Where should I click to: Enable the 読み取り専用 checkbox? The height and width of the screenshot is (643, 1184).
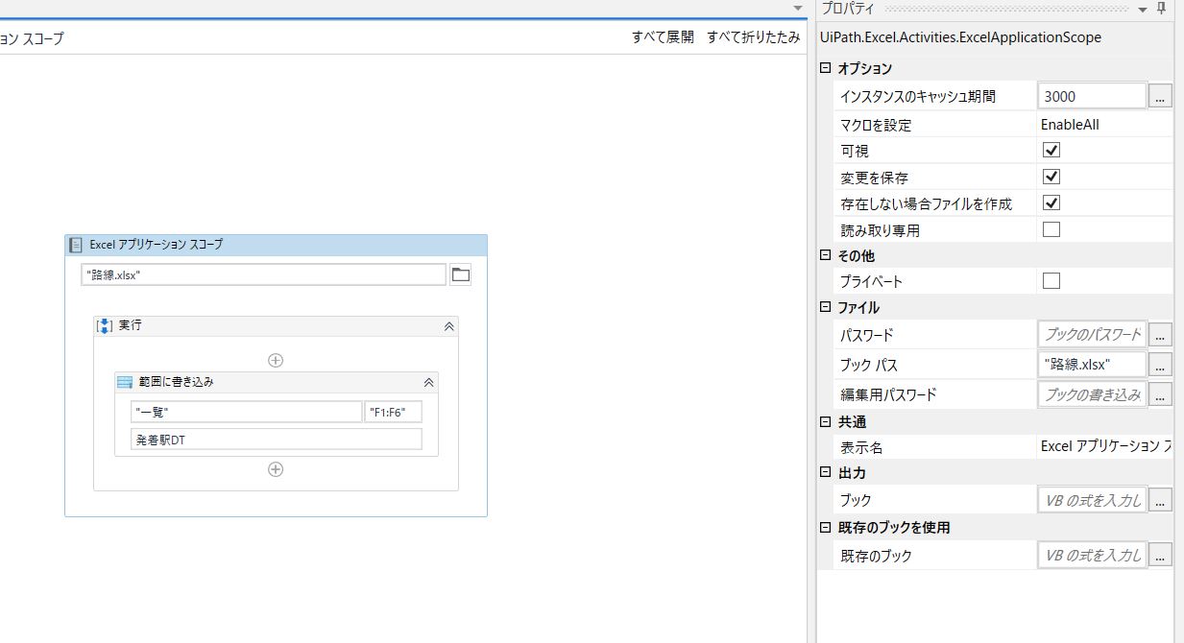tap(1051, 228)
